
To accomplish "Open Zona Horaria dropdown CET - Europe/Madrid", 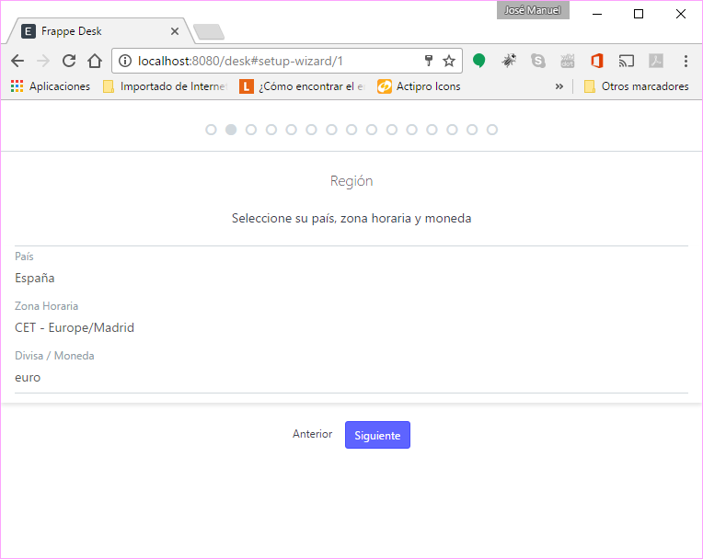I will click(351, 327).
